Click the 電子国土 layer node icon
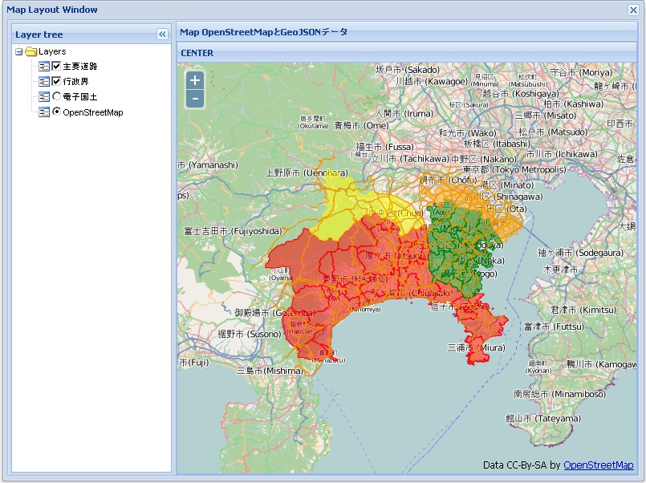The width and height of the screenshot is (646, 483). point(44,97)
